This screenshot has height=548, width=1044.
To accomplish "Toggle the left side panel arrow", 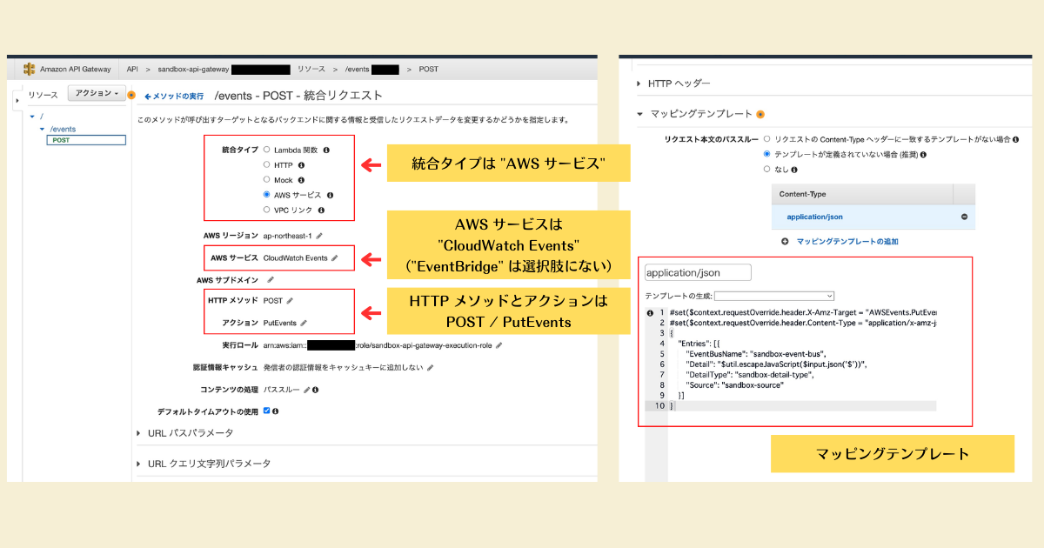I will pos(17,101).
